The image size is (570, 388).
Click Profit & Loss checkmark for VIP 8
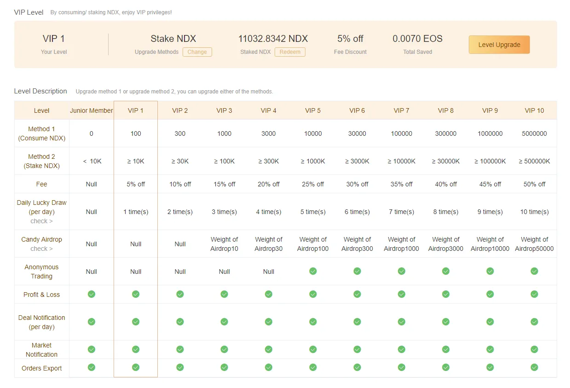coord(446,294)
